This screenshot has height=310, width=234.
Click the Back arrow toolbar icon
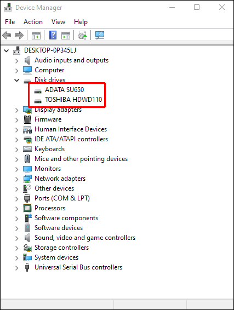click(x=7, y=36)
